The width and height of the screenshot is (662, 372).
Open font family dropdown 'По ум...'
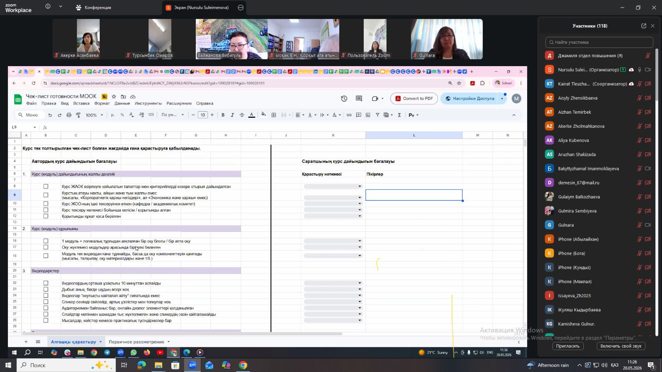(173, 115)
